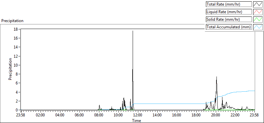Click the Solid Rate green plot icon
The height and width of the screenshot is (123, 264).
tap(258, 19)
